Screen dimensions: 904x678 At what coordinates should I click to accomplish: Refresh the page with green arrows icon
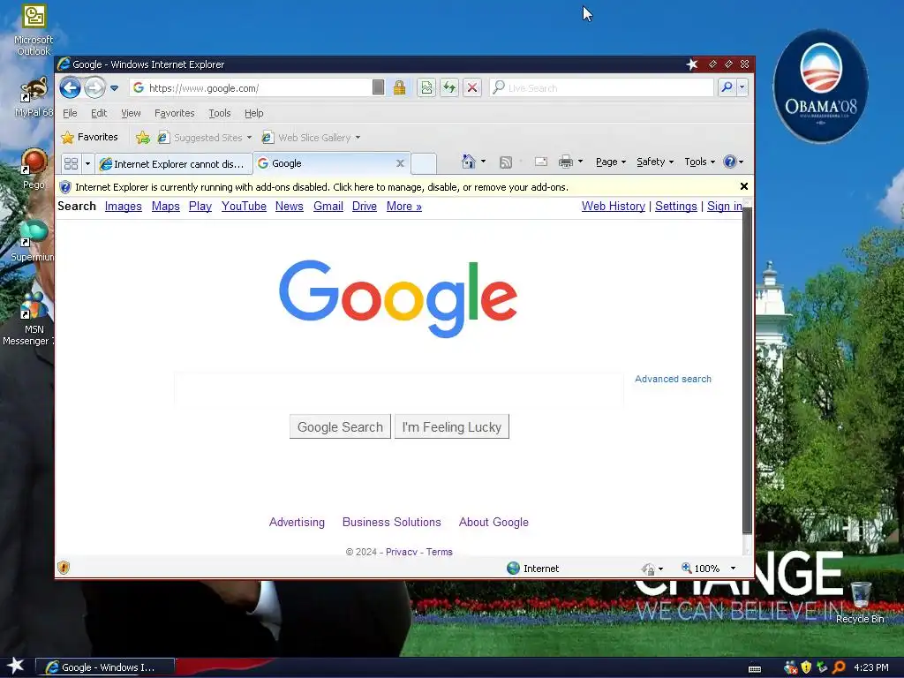pos(449,87)
